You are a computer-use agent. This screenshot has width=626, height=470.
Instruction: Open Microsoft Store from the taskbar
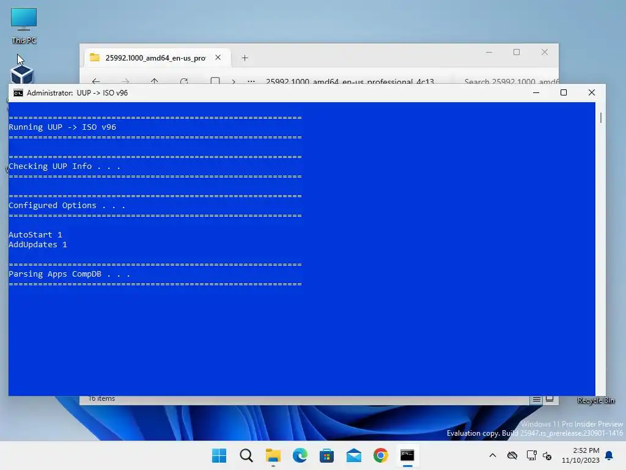(x=326, y=455)
